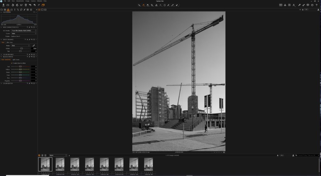Open the ICC Profile dropdown
The height and width of the screenshot is (176, 321).
(x=24, y=30)
